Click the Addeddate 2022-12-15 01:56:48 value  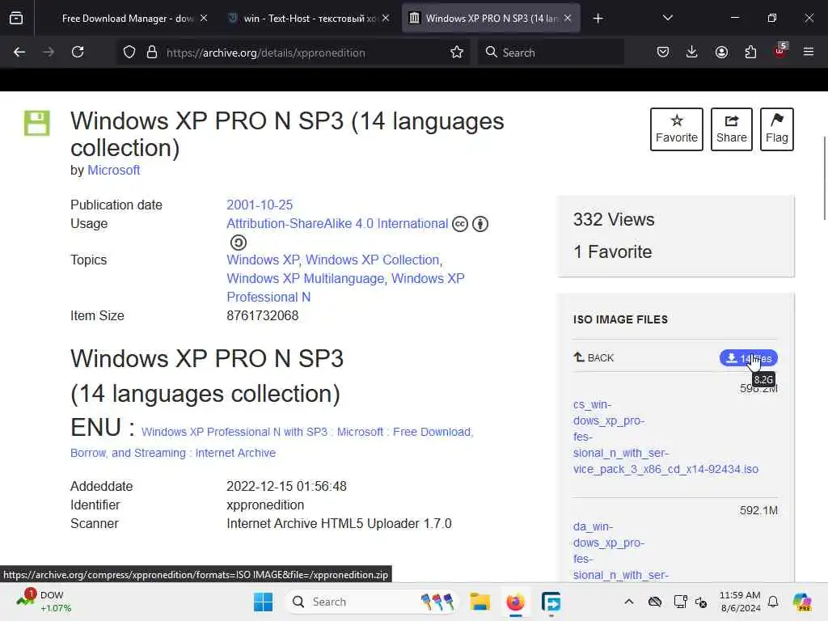coord(286,486)
